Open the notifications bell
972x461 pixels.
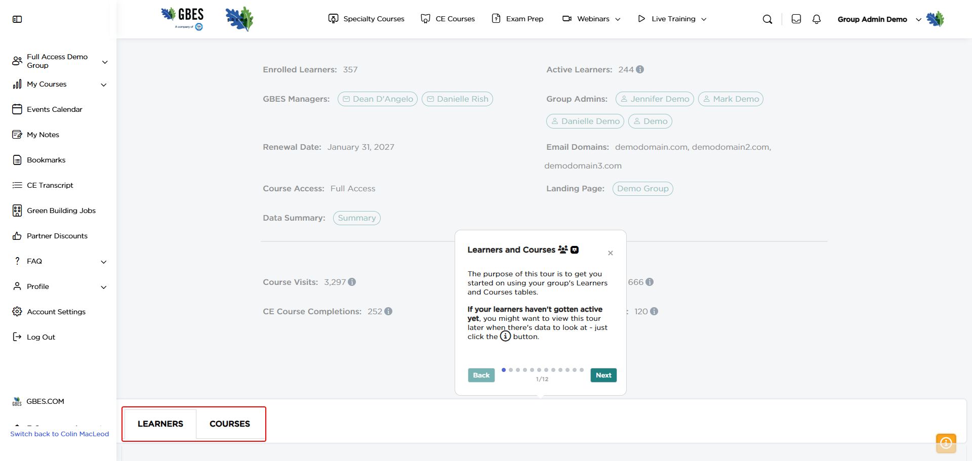(x=817, y=19)
